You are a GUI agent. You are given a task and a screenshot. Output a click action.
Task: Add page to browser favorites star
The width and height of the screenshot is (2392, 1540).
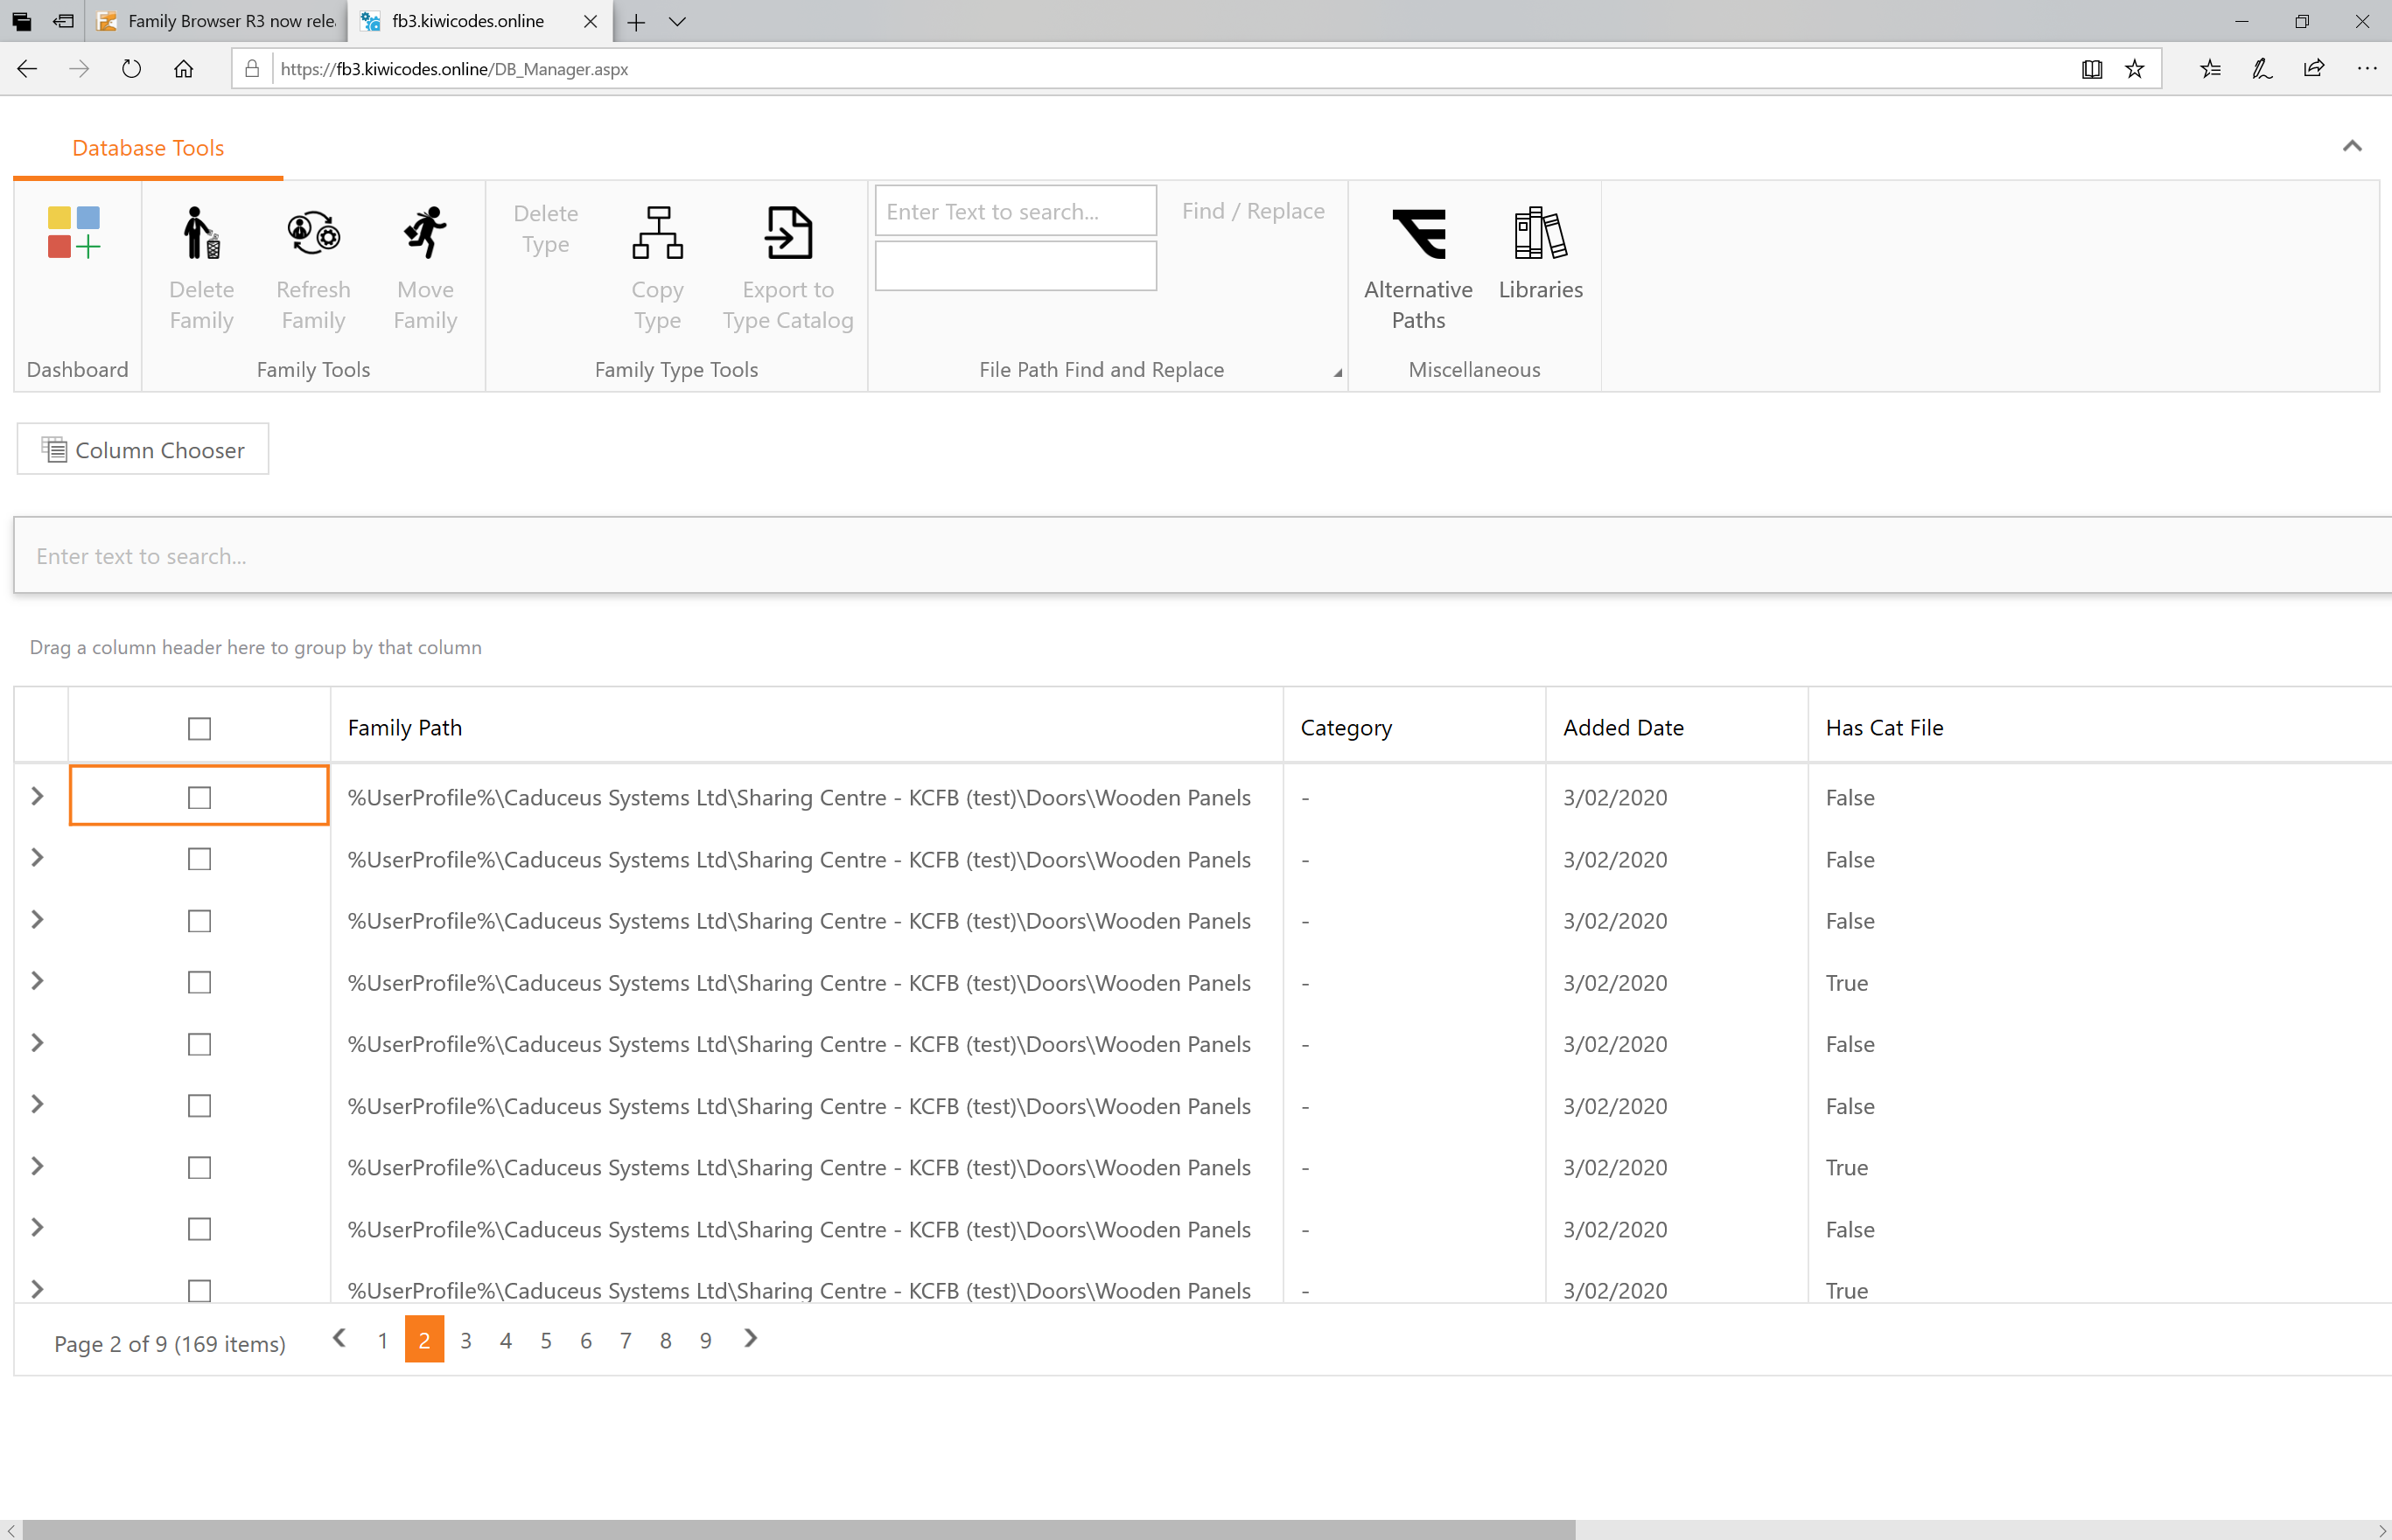coord(2134,69)
